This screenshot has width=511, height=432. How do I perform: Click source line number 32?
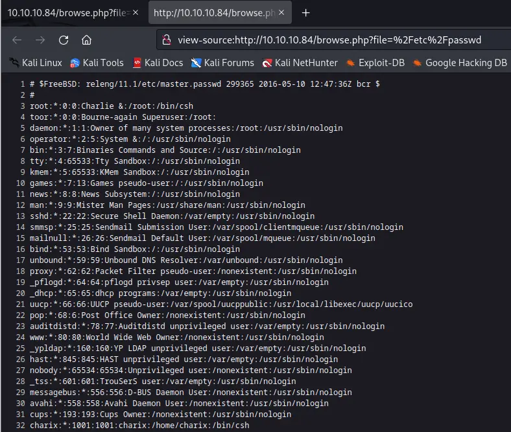click(x=21, y=426)
